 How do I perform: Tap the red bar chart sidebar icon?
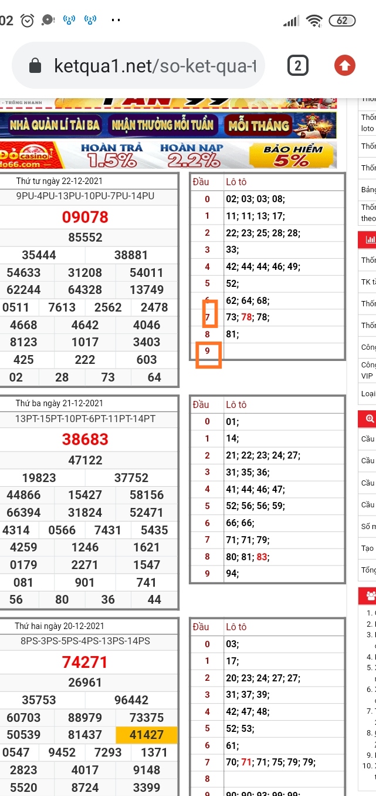coord(370,239)
